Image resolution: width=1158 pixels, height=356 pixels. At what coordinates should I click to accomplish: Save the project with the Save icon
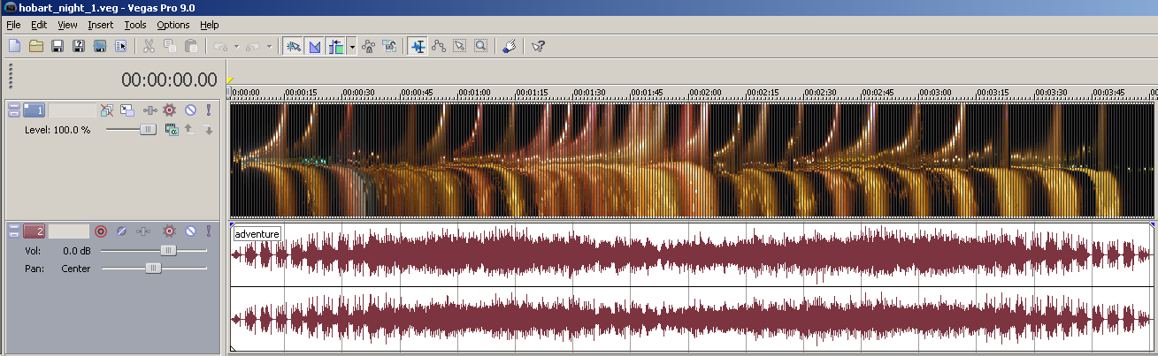pyautogui.click(x=58, y=45)
